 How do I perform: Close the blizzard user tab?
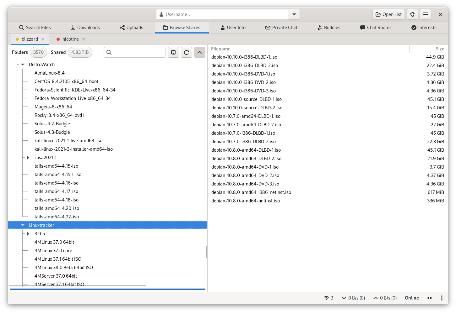click(43, 39)
